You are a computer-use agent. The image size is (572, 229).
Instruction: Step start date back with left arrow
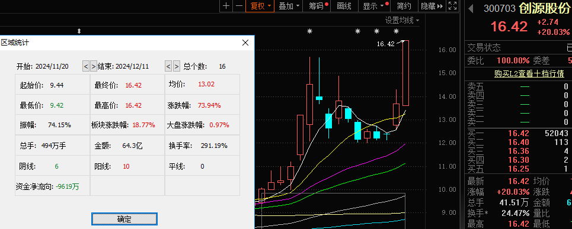tap(86, 66)
